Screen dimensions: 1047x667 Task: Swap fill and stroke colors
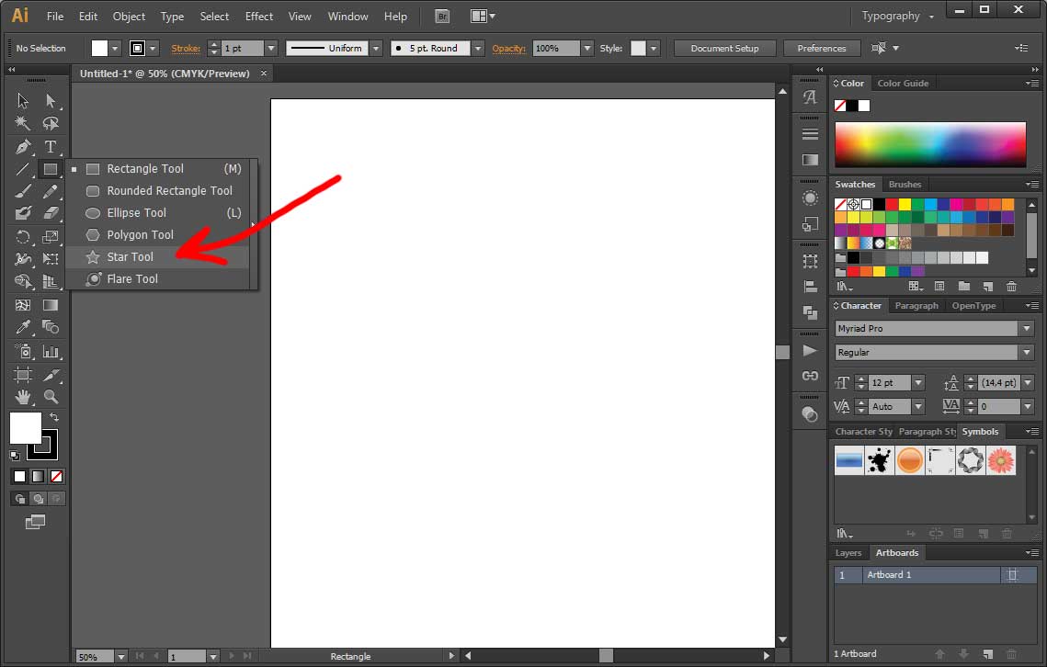click(x=54, y=416)
